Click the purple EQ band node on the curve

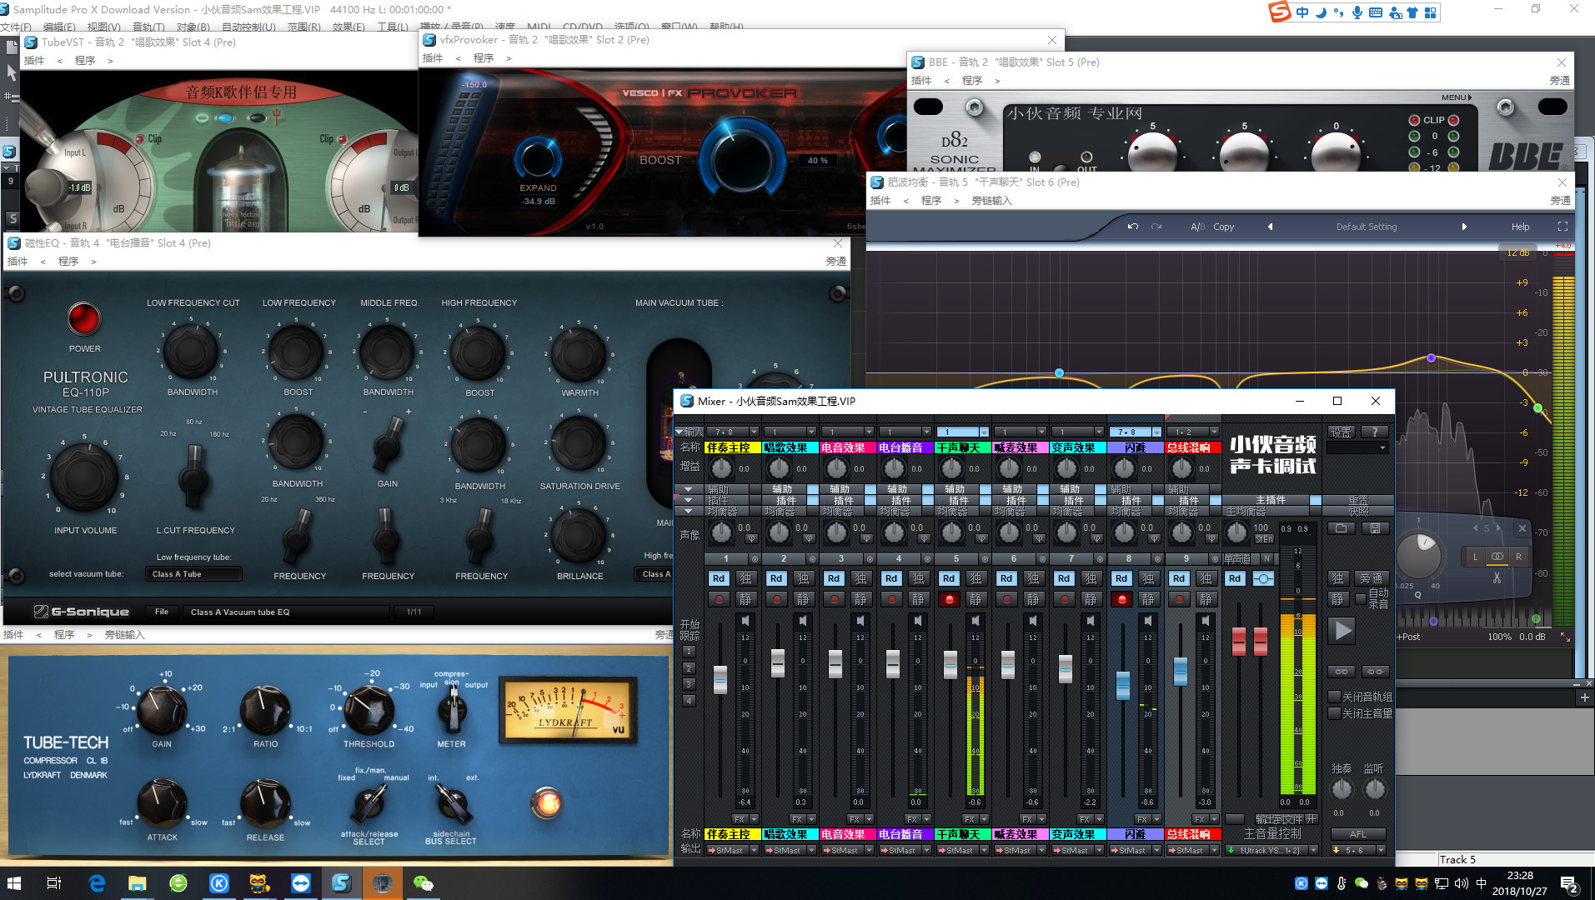pyautogui.click(x=1432, y=357)
